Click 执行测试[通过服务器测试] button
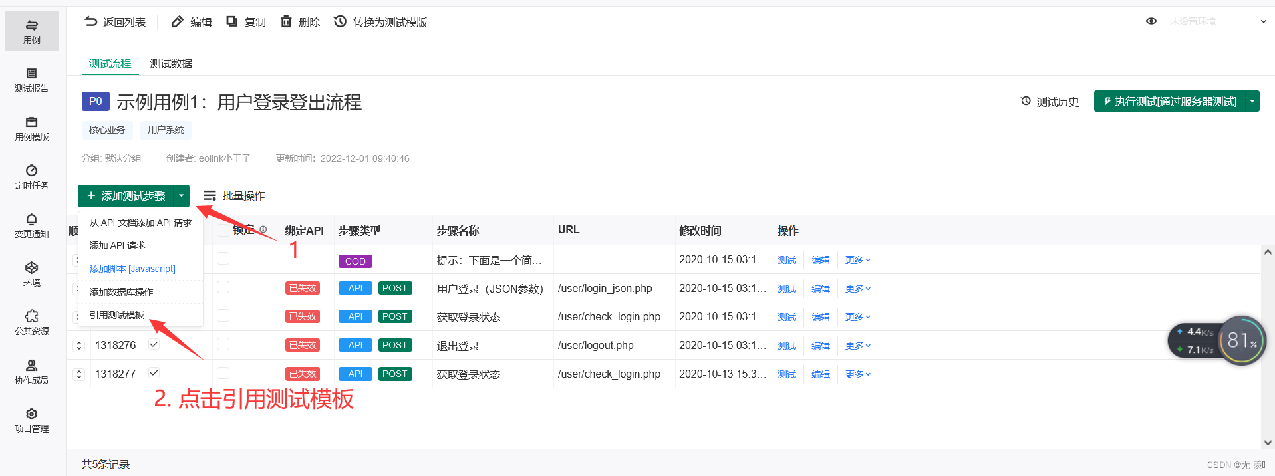This screenshot has width=1275, height=476. 1170,101
